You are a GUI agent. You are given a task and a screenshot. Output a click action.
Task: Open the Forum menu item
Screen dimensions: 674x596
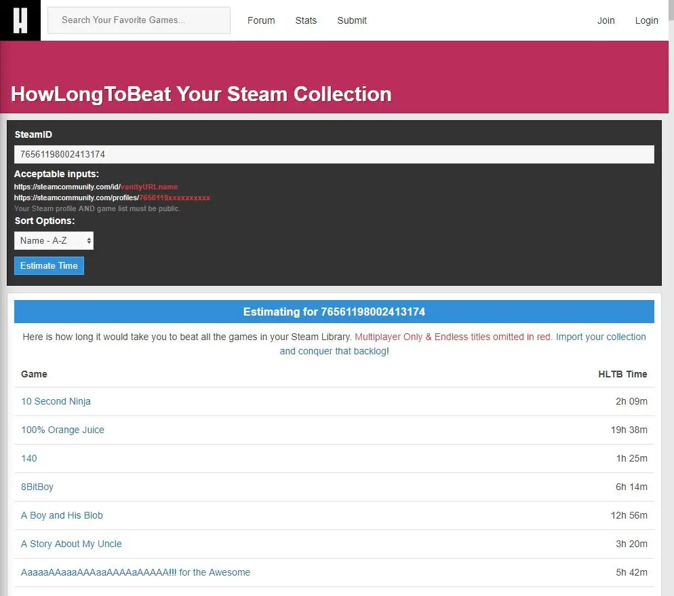[261, 20]
